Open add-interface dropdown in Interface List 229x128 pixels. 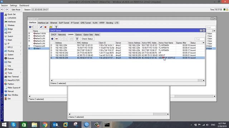pyautogui.click(x=31, y=27)
